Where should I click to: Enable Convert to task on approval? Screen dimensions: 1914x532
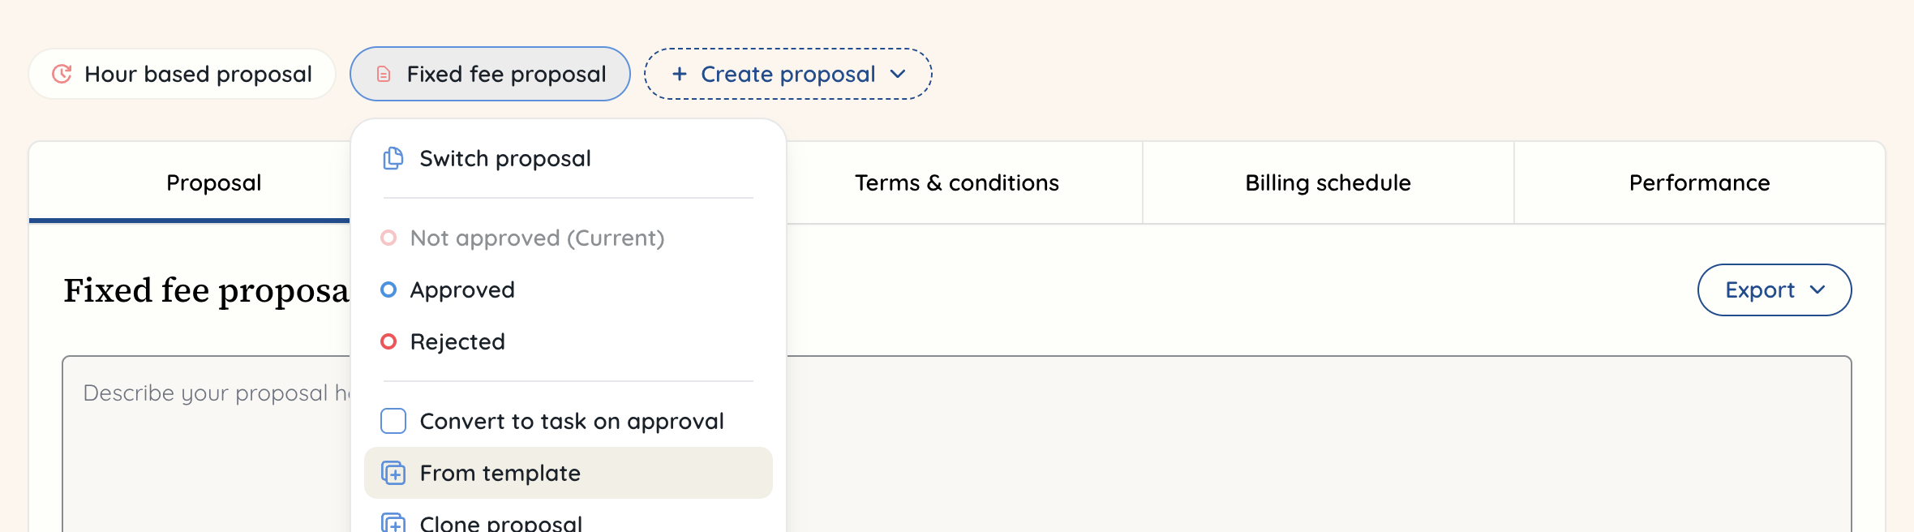coord(393,421)
